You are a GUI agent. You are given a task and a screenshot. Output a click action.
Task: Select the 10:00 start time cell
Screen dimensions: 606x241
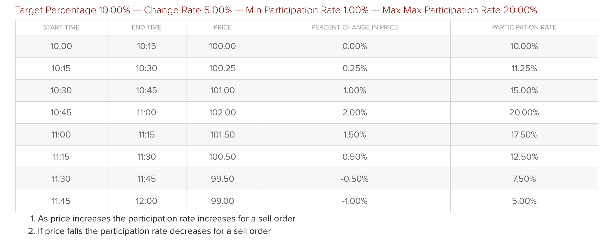61,46
